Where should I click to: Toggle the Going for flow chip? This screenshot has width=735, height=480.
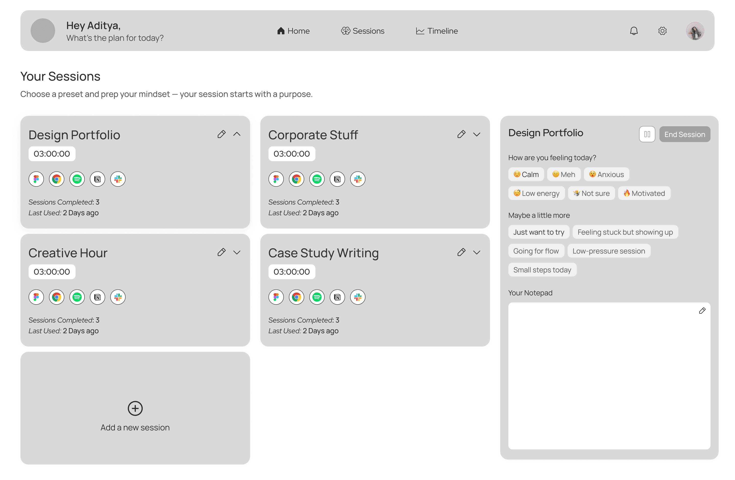pyautogui.click(x=536, y=251)
